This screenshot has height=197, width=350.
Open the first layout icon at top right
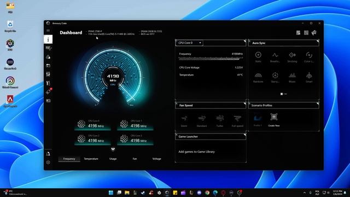tap(298, 33)
